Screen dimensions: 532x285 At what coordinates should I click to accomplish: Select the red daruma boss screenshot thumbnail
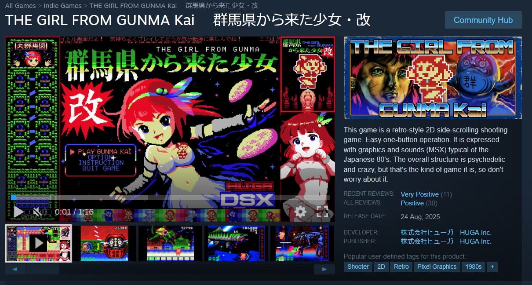tap(104, 244)
